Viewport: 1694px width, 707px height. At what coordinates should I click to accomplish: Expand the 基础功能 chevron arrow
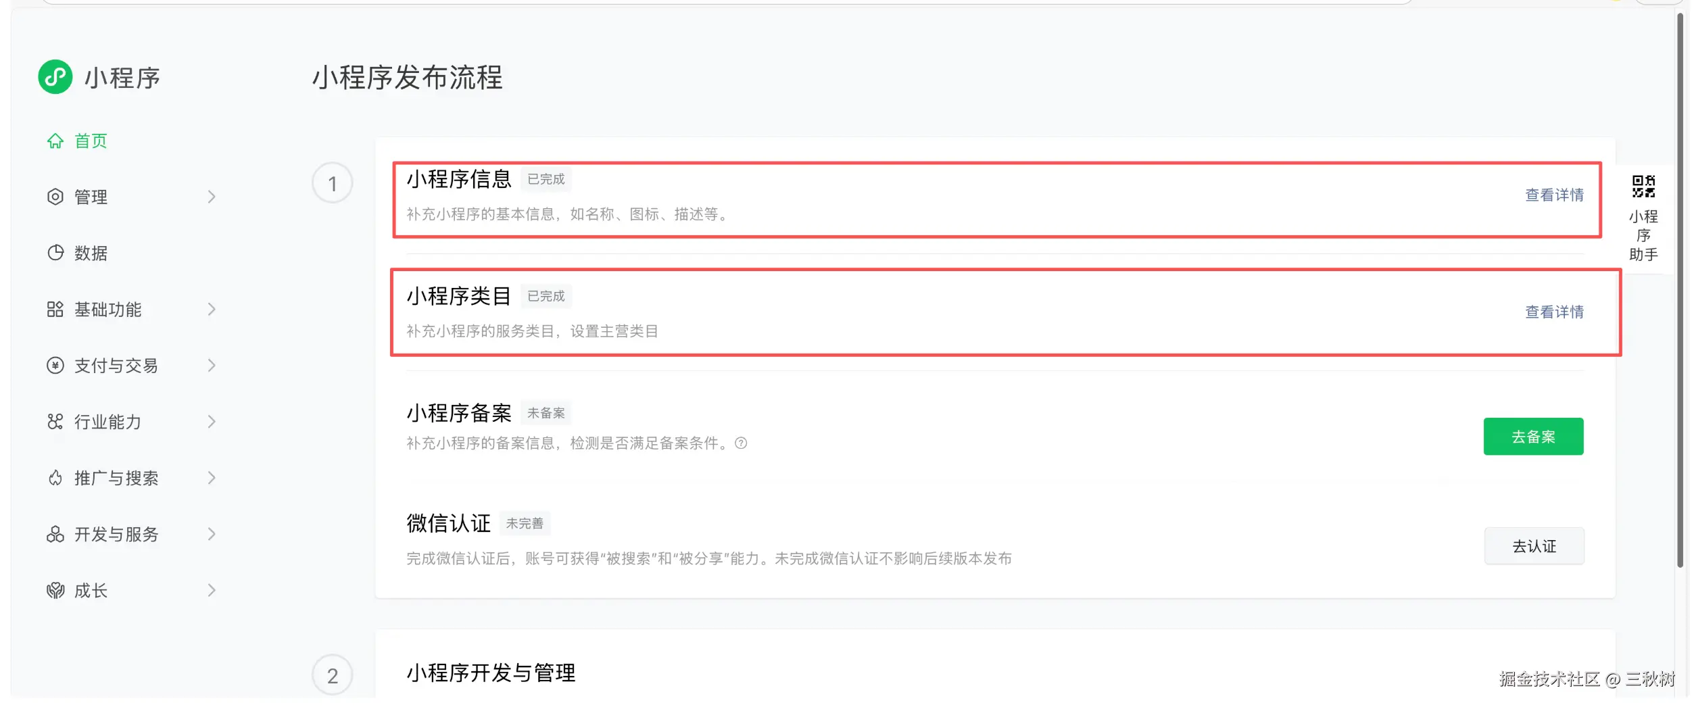pyautogui.click(x=212, y=310)
